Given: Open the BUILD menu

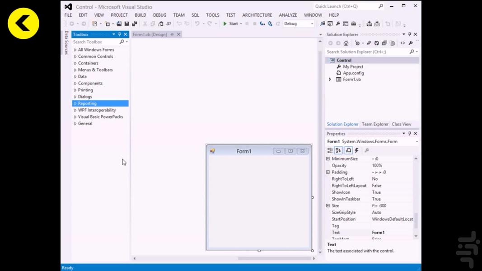Looking at the screenshot, I should 140,15.
